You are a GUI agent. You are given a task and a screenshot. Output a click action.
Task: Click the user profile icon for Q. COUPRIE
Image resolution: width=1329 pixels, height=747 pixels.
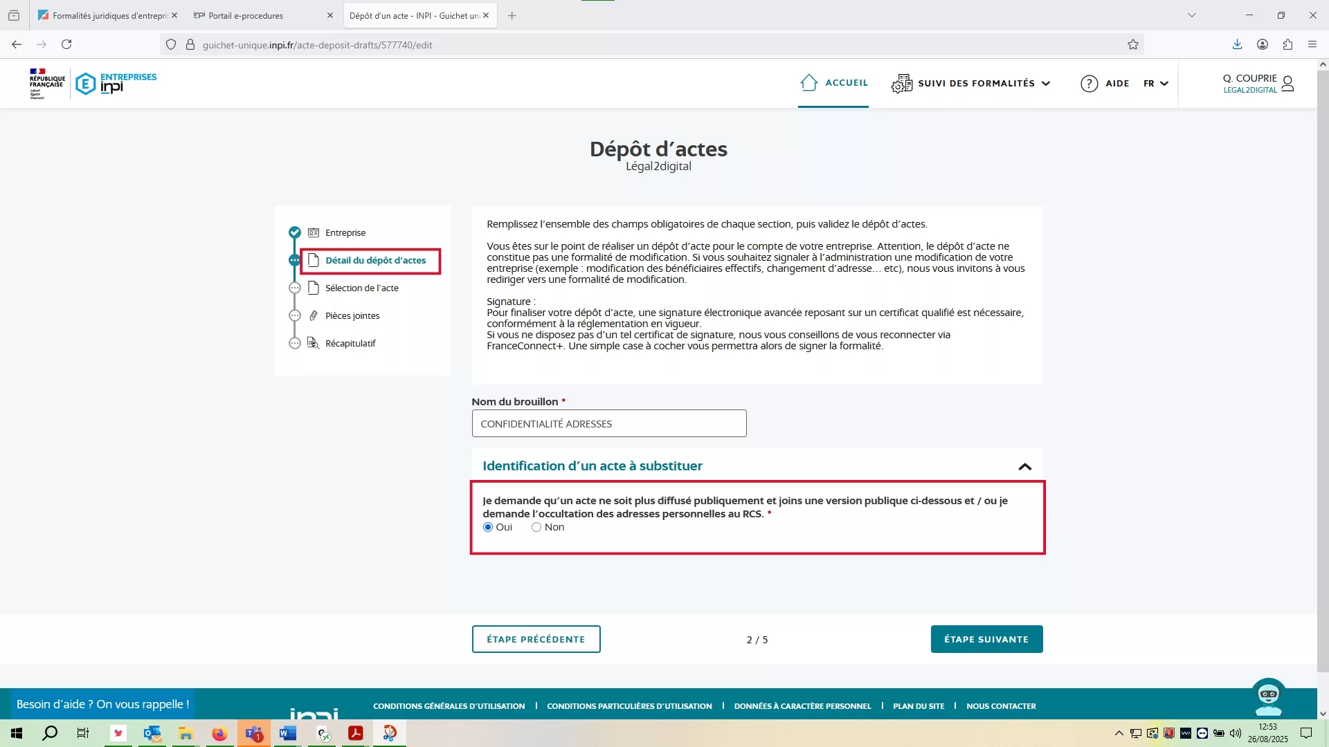1287,84
